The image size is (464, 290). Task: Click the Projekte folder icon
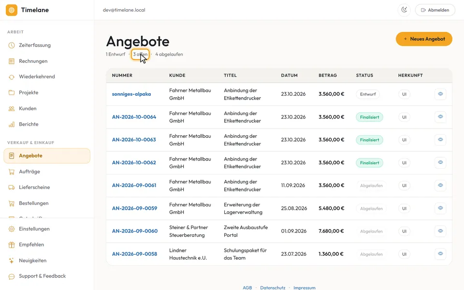coord(12,93)
